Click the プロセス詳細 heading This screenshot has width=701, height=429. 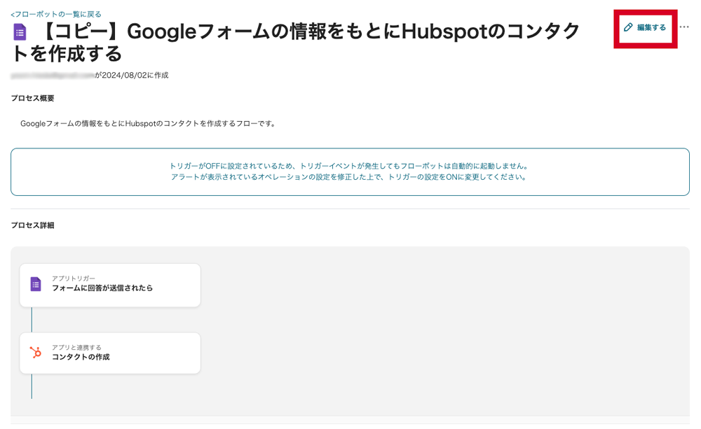pyautogui.click(x=33, y=225)
